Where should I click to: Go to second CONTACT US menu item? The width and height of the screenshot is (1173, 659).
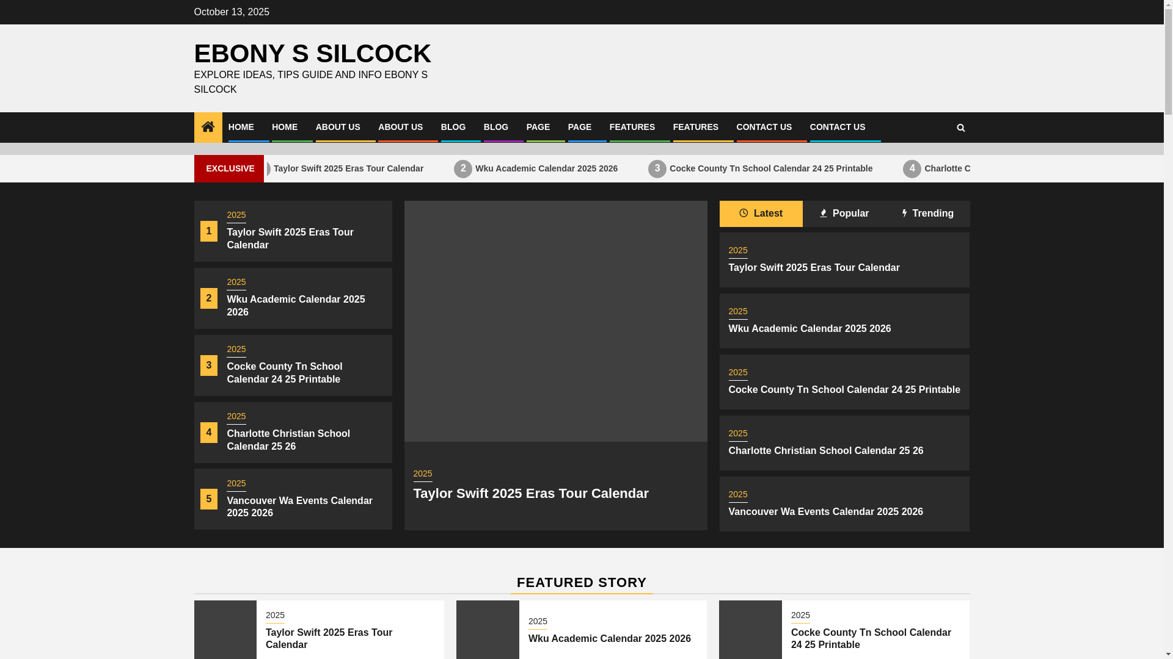click(838, 127)
